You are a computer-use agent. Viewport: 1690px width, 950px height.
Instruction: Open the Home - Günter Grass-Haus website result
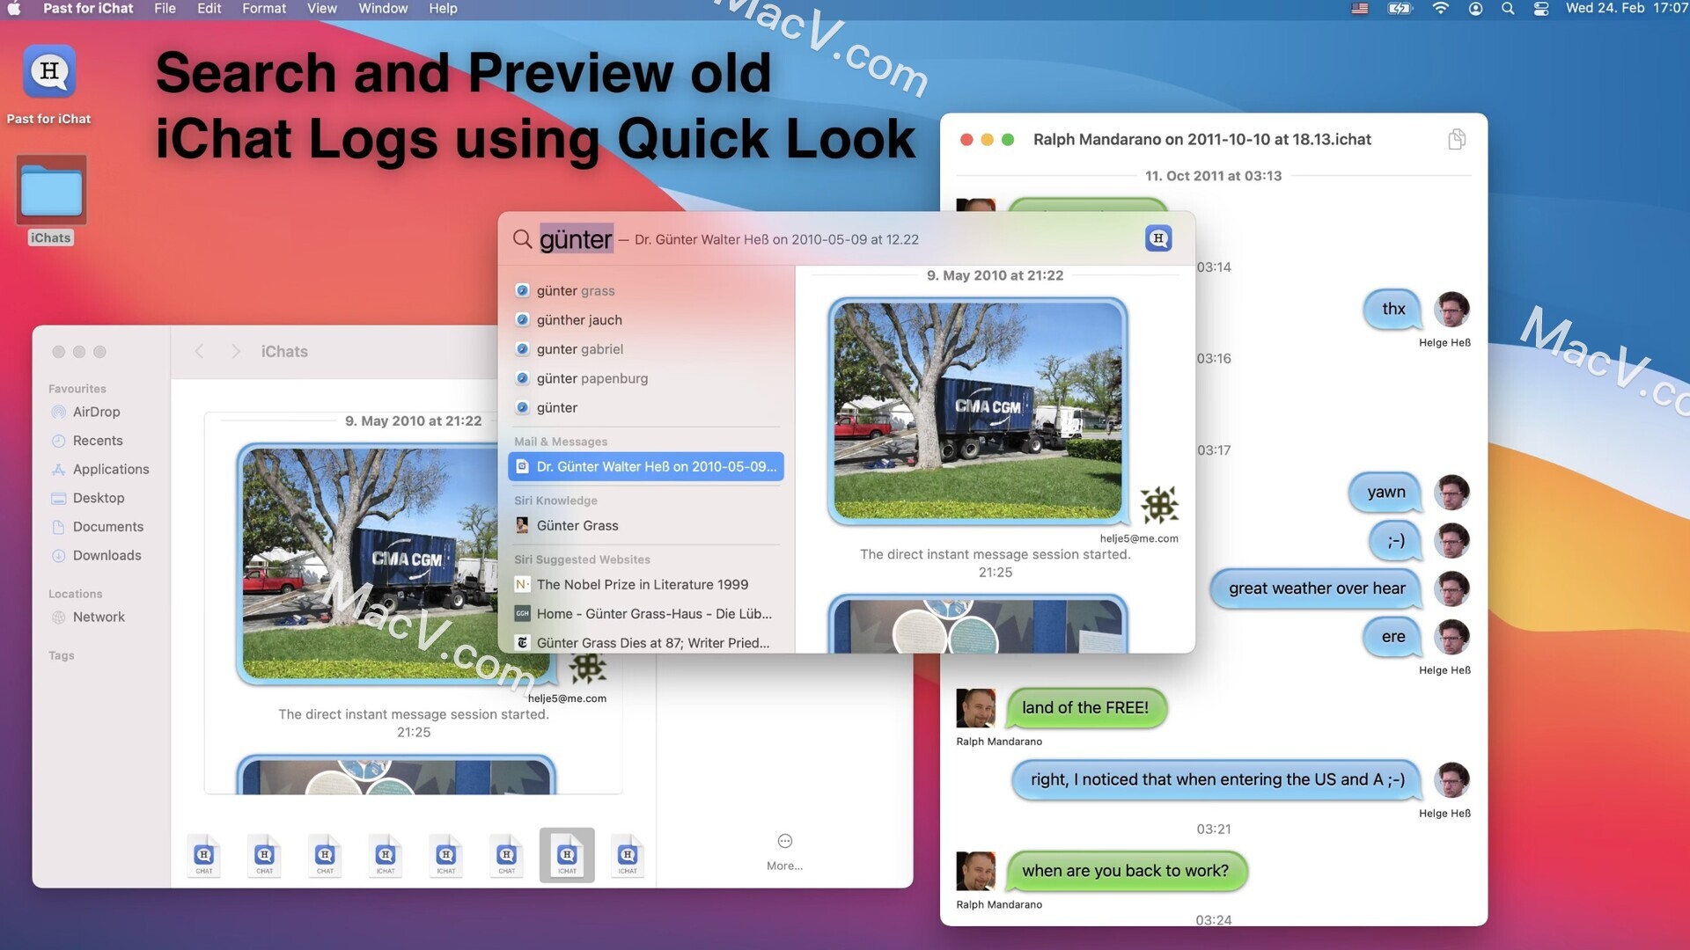pyautogui.click(x=647, y=614)
